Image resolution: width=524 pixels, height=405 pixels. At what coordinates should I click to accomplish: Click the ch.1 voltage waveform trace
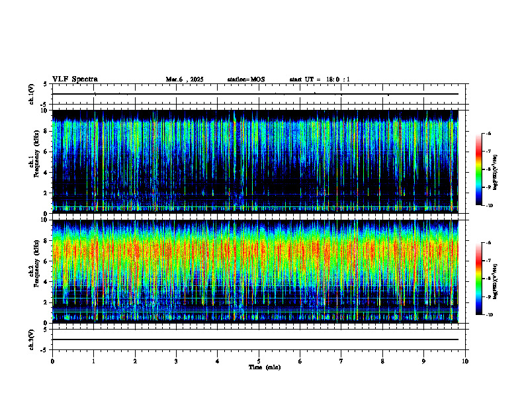click(x=255, y=94)
